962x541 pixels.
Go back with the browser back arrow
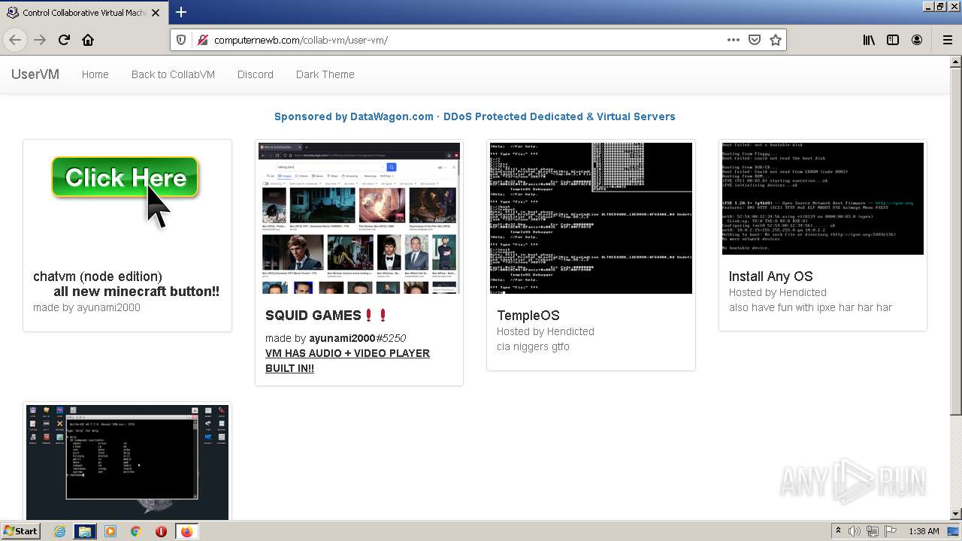pyautogui.click(x=15, y=40)
